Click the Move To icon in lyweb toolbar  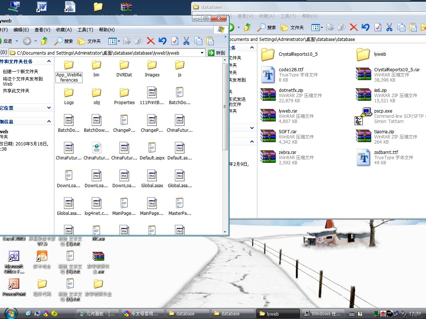(127, 41)
